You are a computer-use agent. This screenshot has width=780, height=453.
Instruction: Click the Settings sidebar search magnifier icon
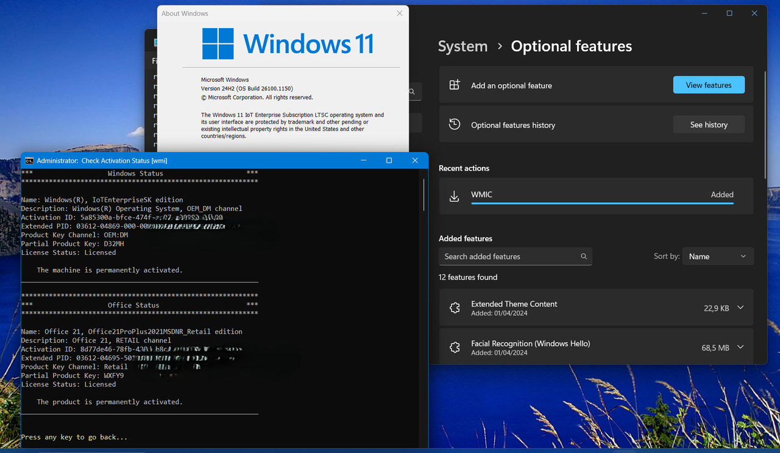pyautogui.click(x=412, y=92)
